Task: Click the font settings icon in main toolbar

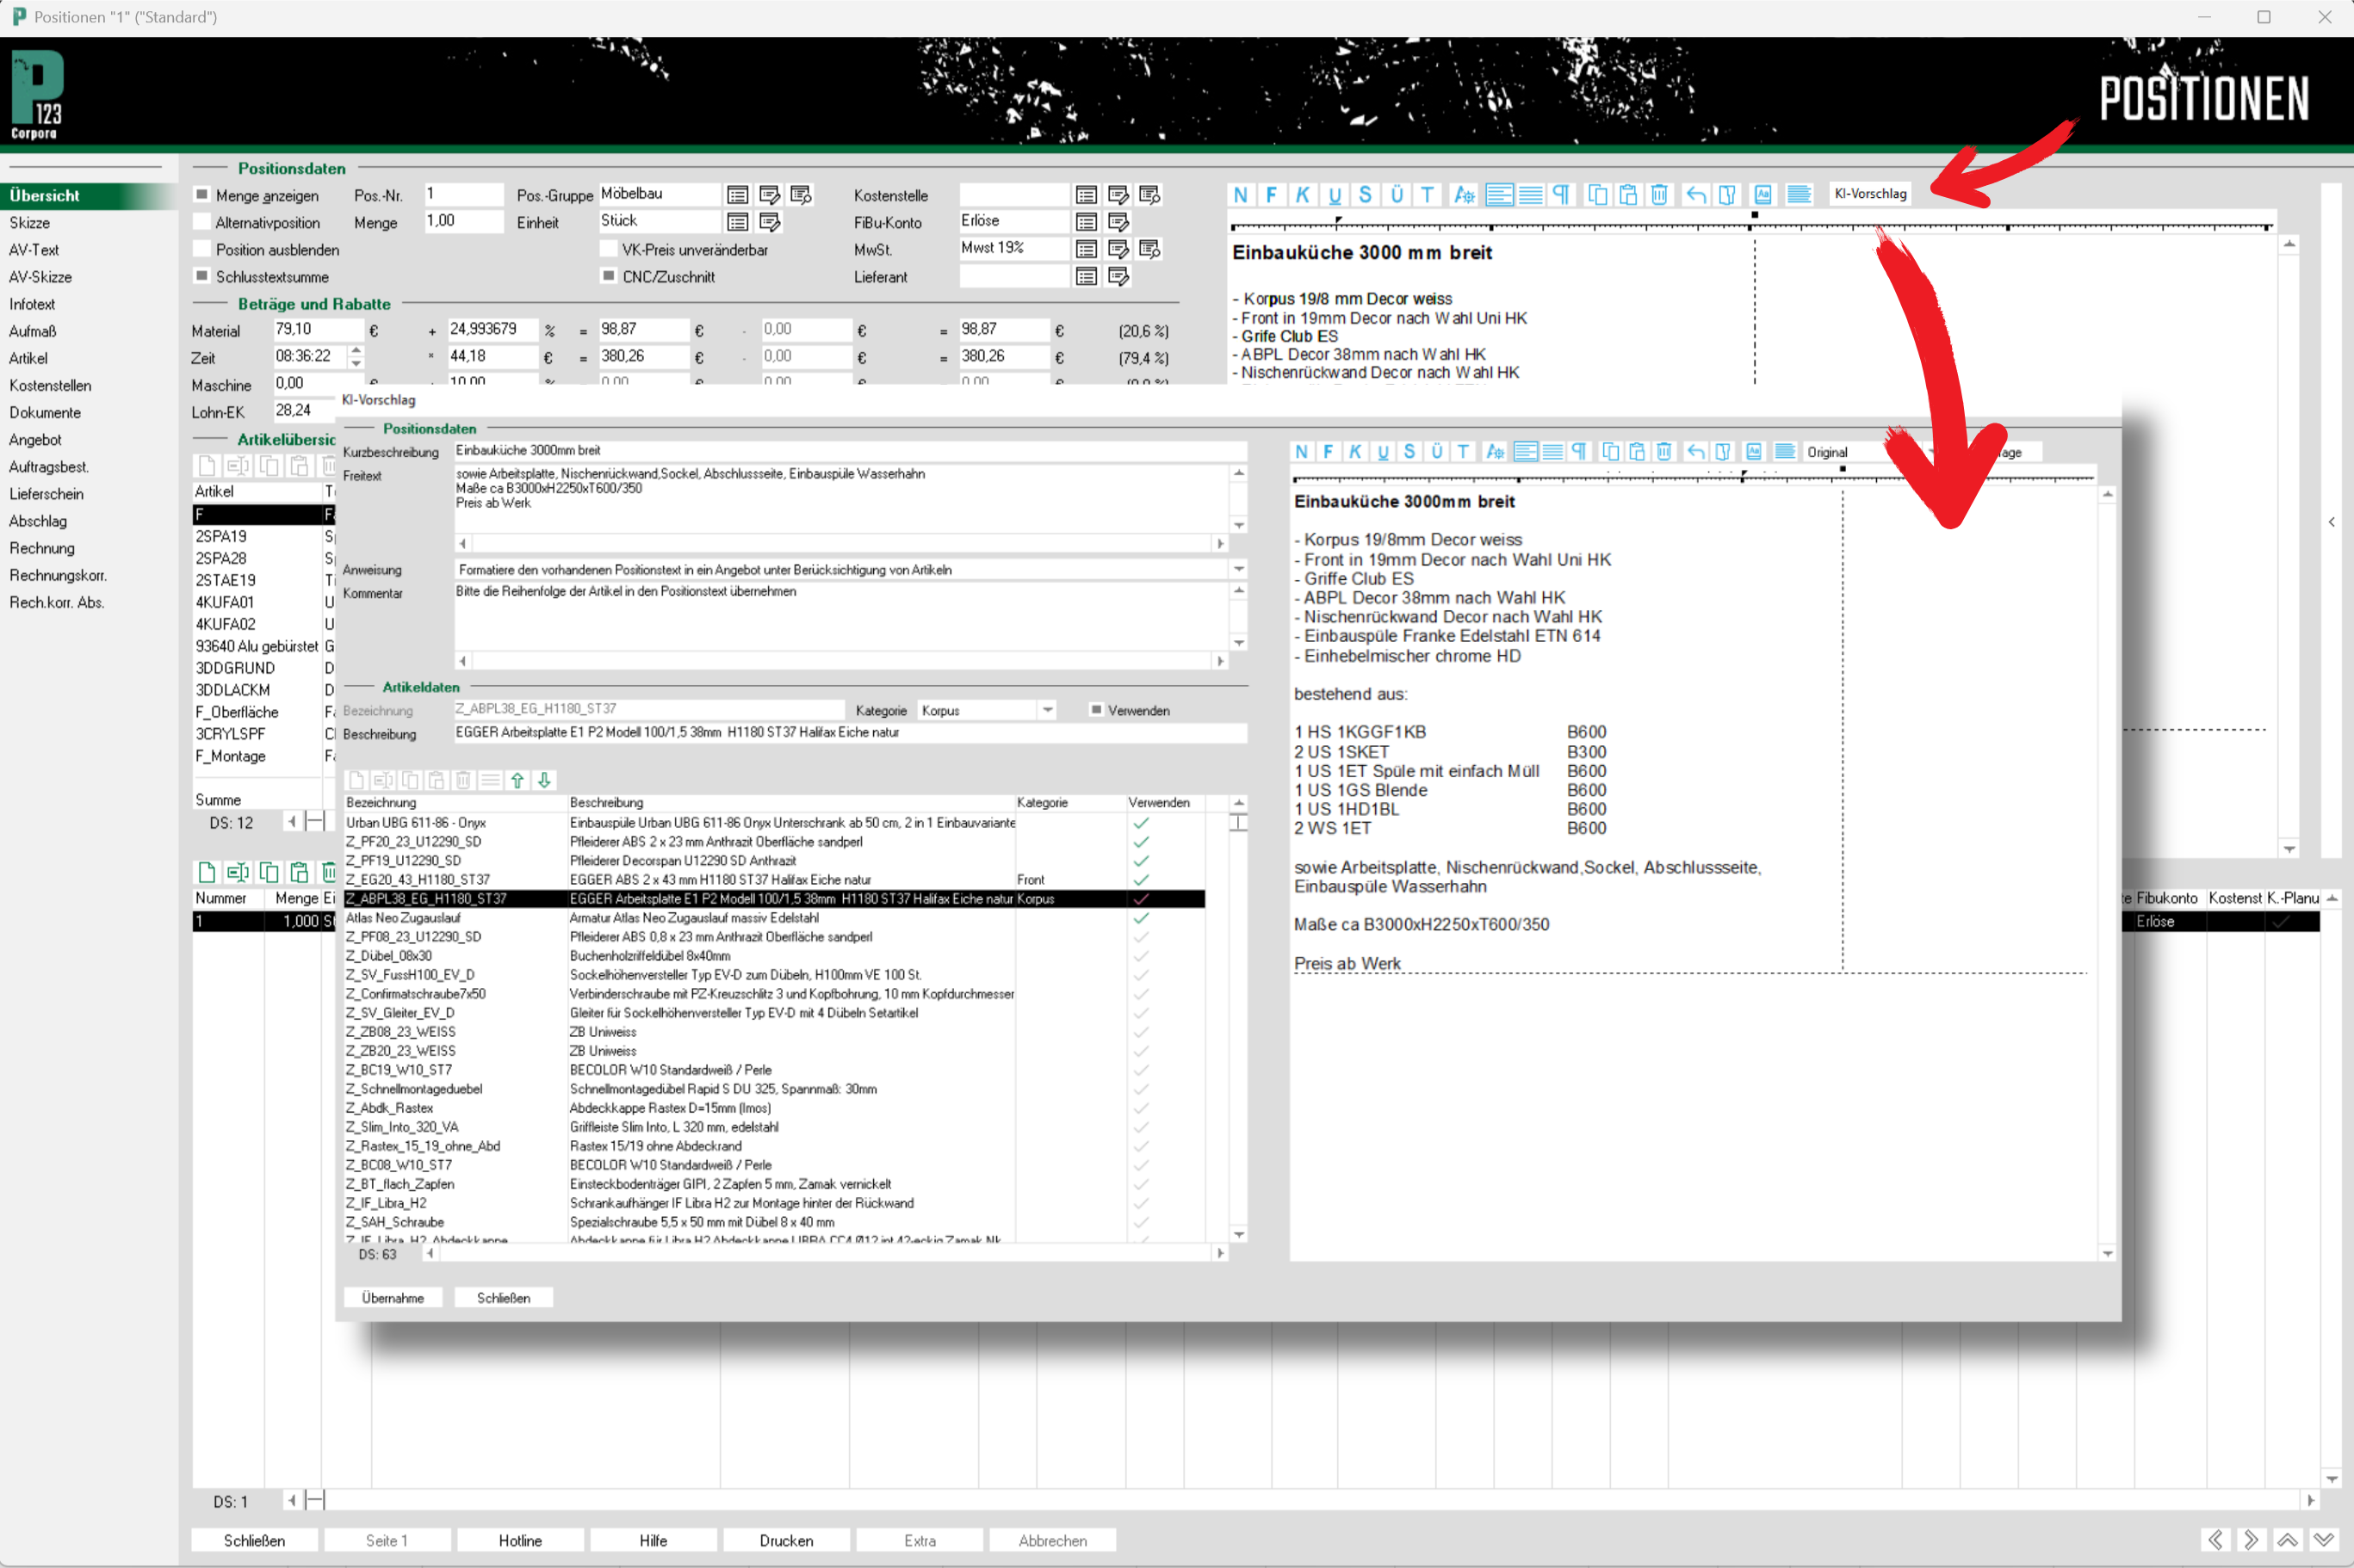Action: tap(1465, 195)
